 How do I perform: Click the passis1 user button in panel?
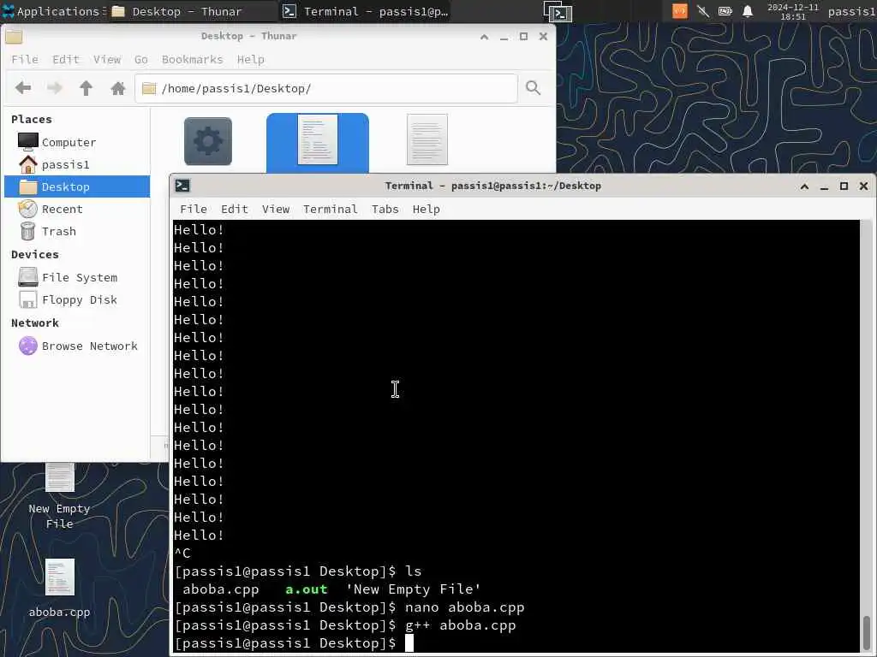pyautogui.click(x=851, y=11)
